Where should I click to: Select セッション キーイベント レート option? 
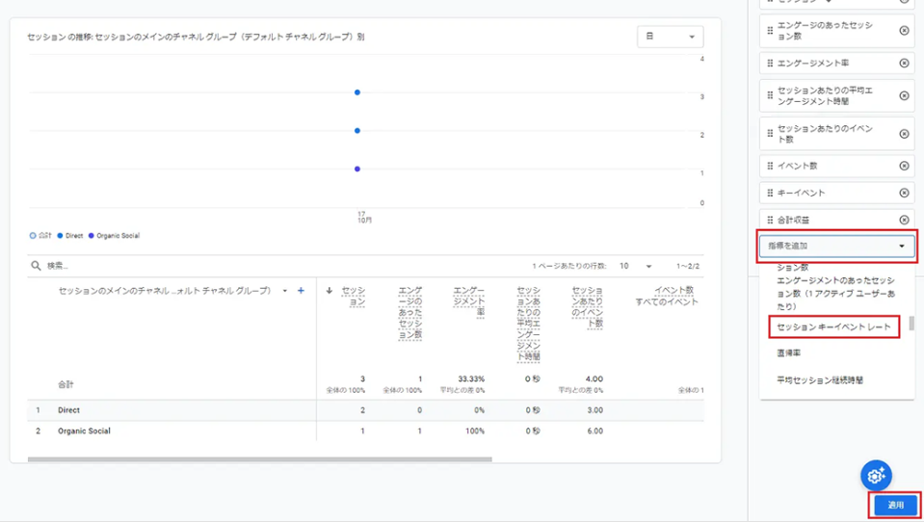(833, 326)
